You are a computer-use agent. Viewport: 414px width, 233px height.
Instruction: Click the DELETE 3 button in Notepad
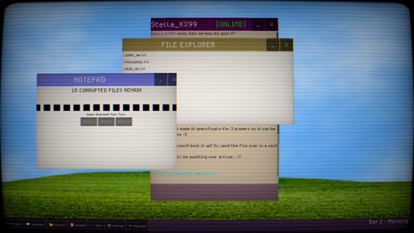(124, 121)
